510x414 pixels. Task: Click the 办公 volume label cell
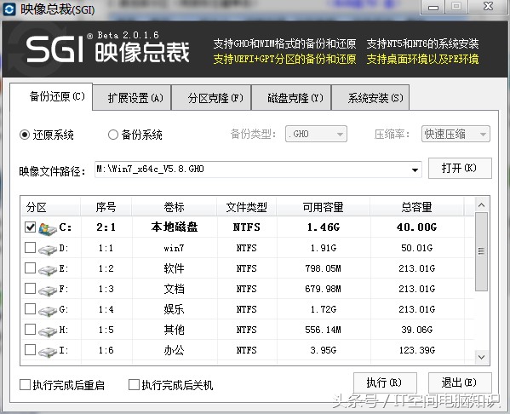point(174,350)
